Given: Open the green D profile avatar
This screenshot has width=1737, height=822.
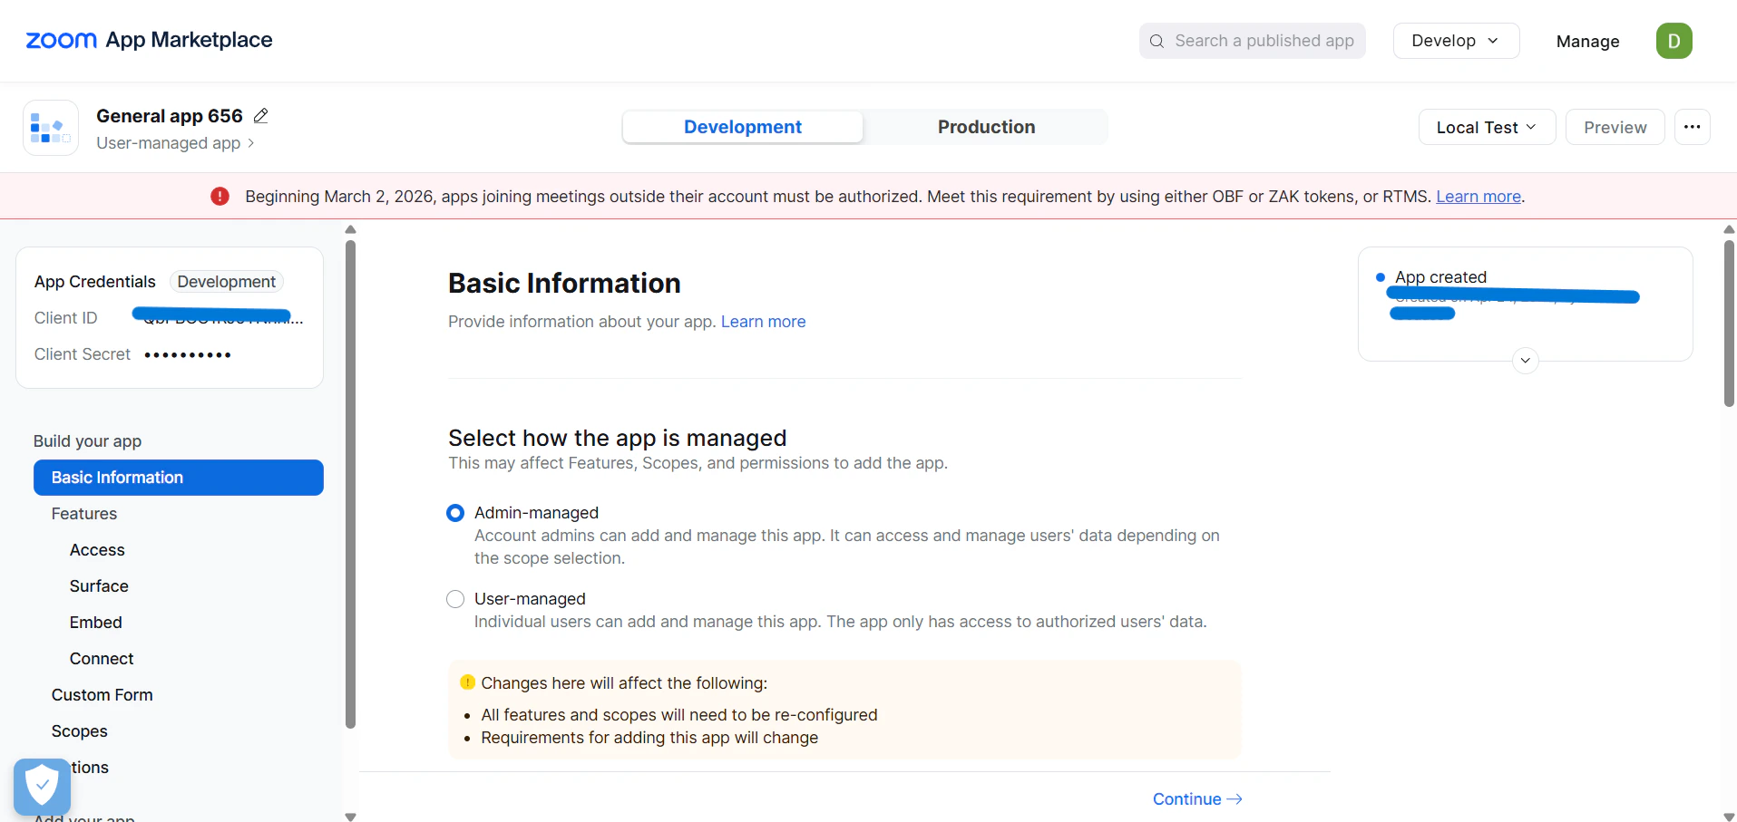Looking at the screenshot, I should point(1674,41).
